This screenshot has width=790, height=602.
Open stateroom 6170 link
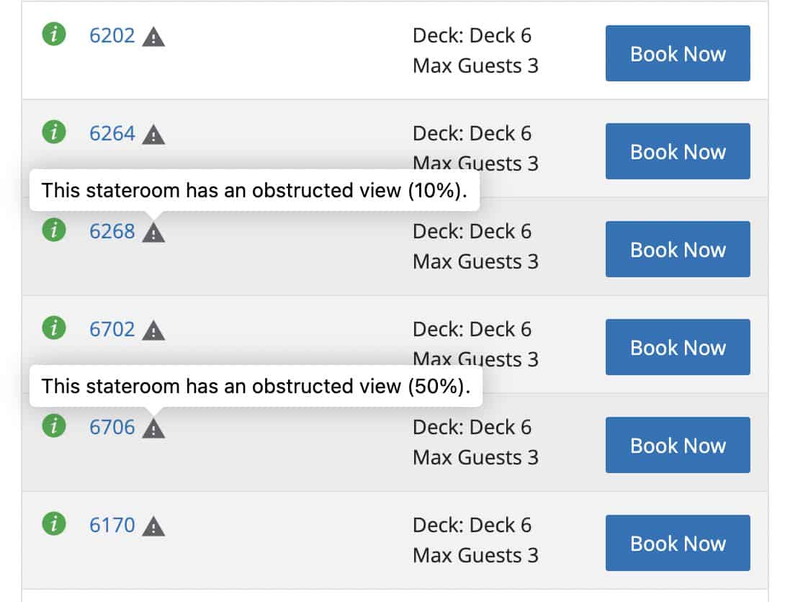(x=112, y=525)
